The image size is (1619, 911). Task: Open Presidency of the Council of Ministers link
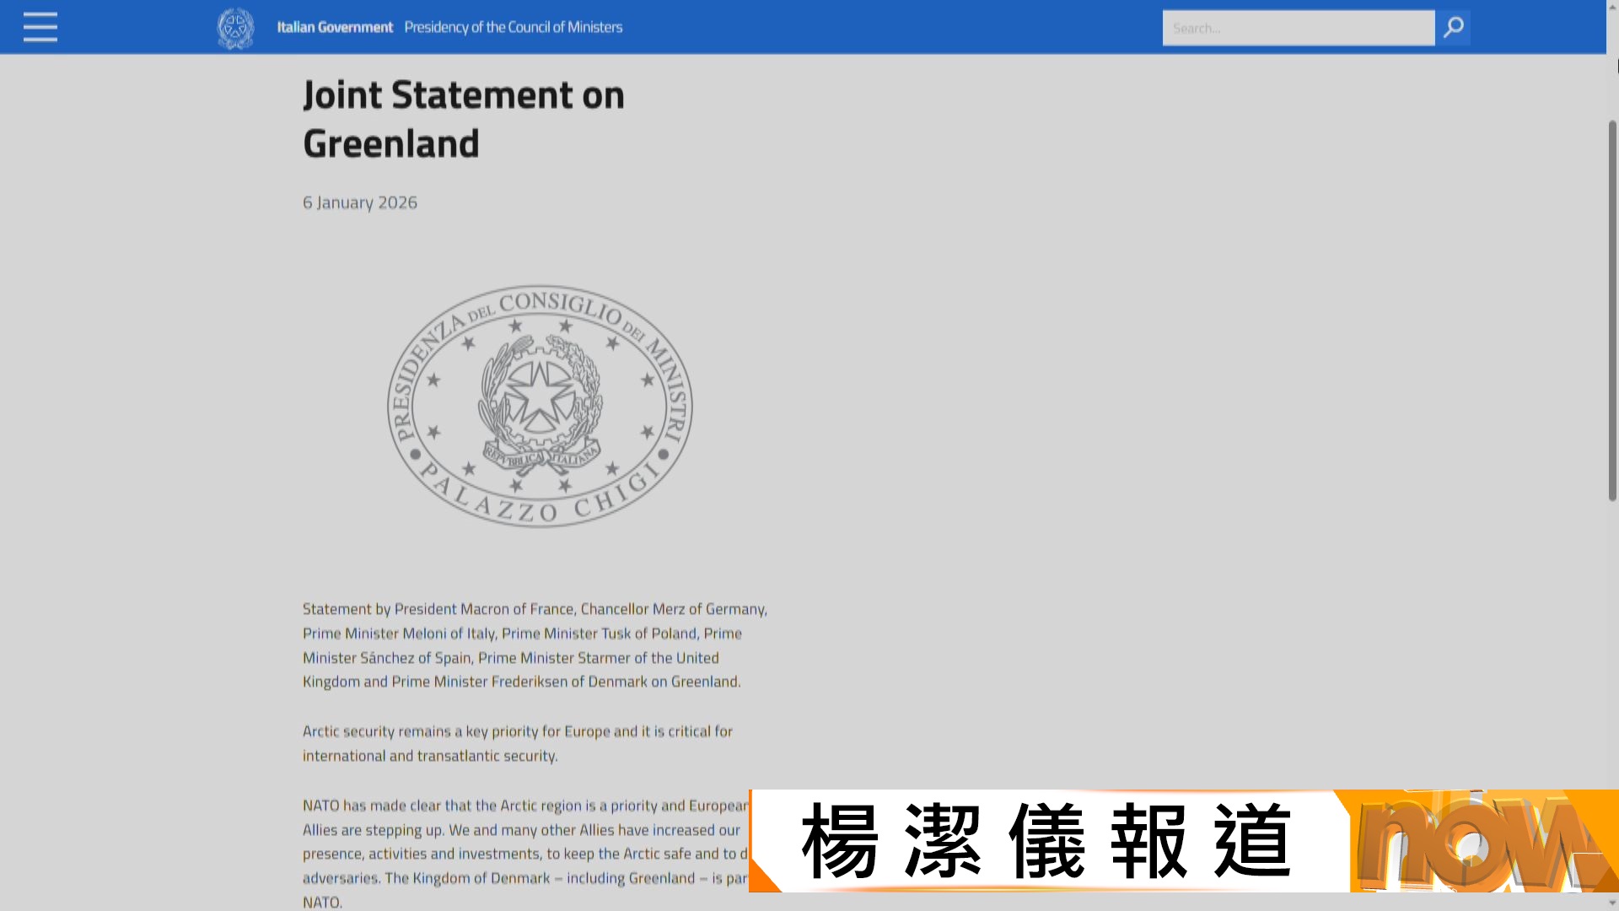pyautogui.click(x=513, y=27)
